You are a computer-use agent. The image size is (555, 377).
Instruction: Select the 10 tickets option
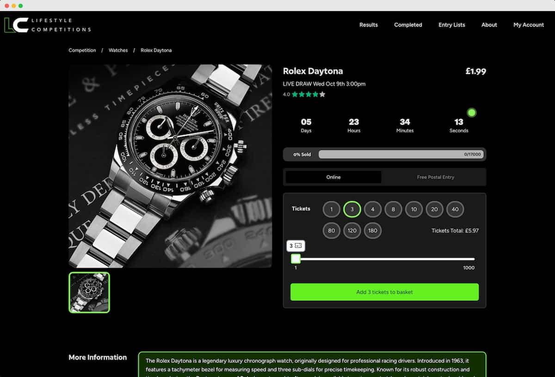pyautogui.click(x=414, y=209)
